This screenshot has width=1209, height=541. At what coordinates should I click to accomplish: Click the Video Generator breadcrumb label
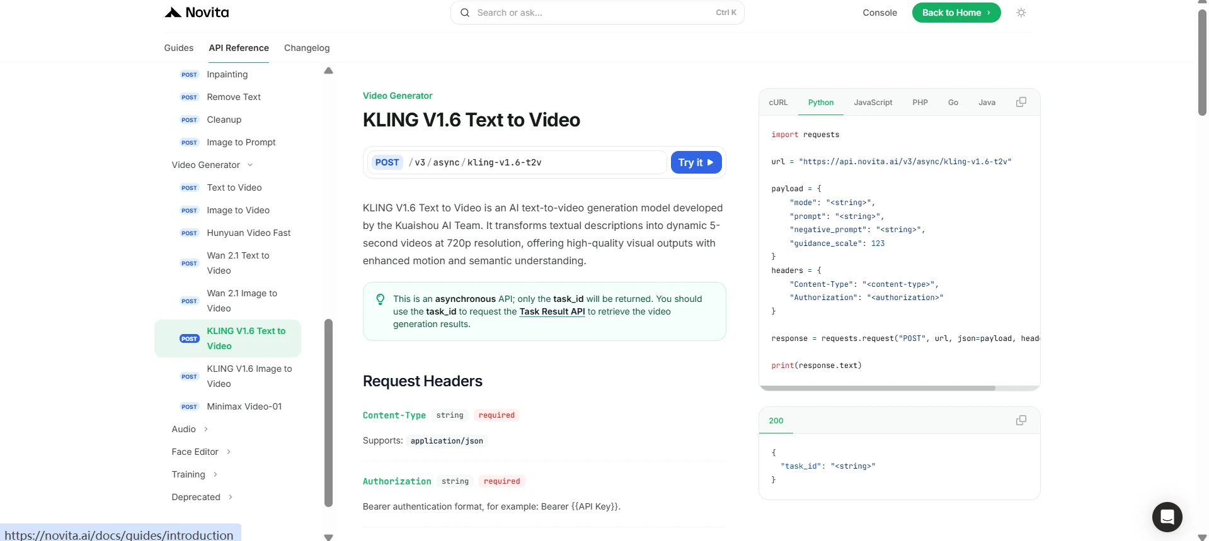point(398,96)
